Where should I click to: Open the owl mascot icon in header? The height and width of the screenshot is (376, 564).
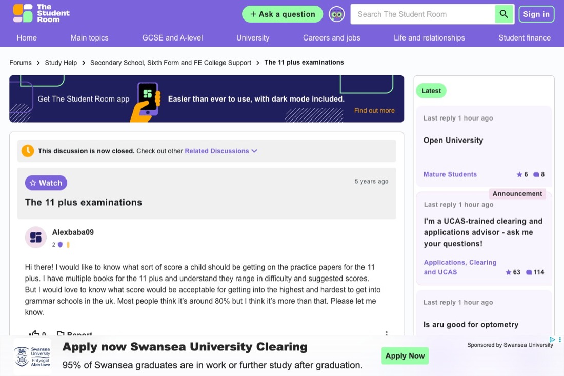point(337,14)
